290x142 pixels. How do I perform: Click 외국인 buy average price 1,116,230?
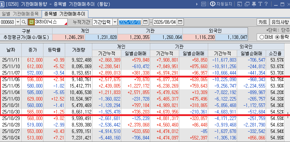click(199, 37)
